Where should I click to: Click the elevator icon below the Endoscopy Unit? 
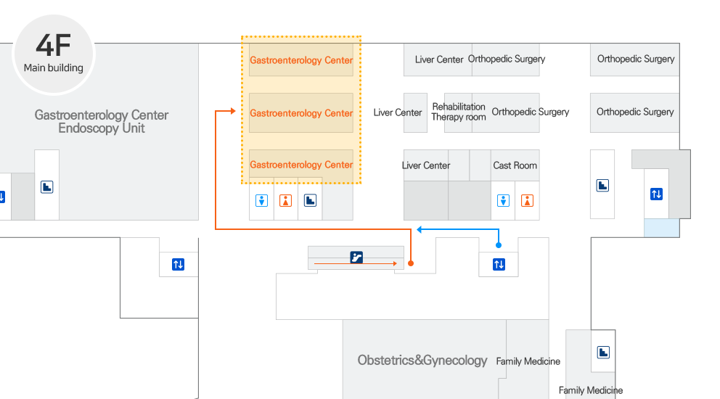click(x=178, y=264)
